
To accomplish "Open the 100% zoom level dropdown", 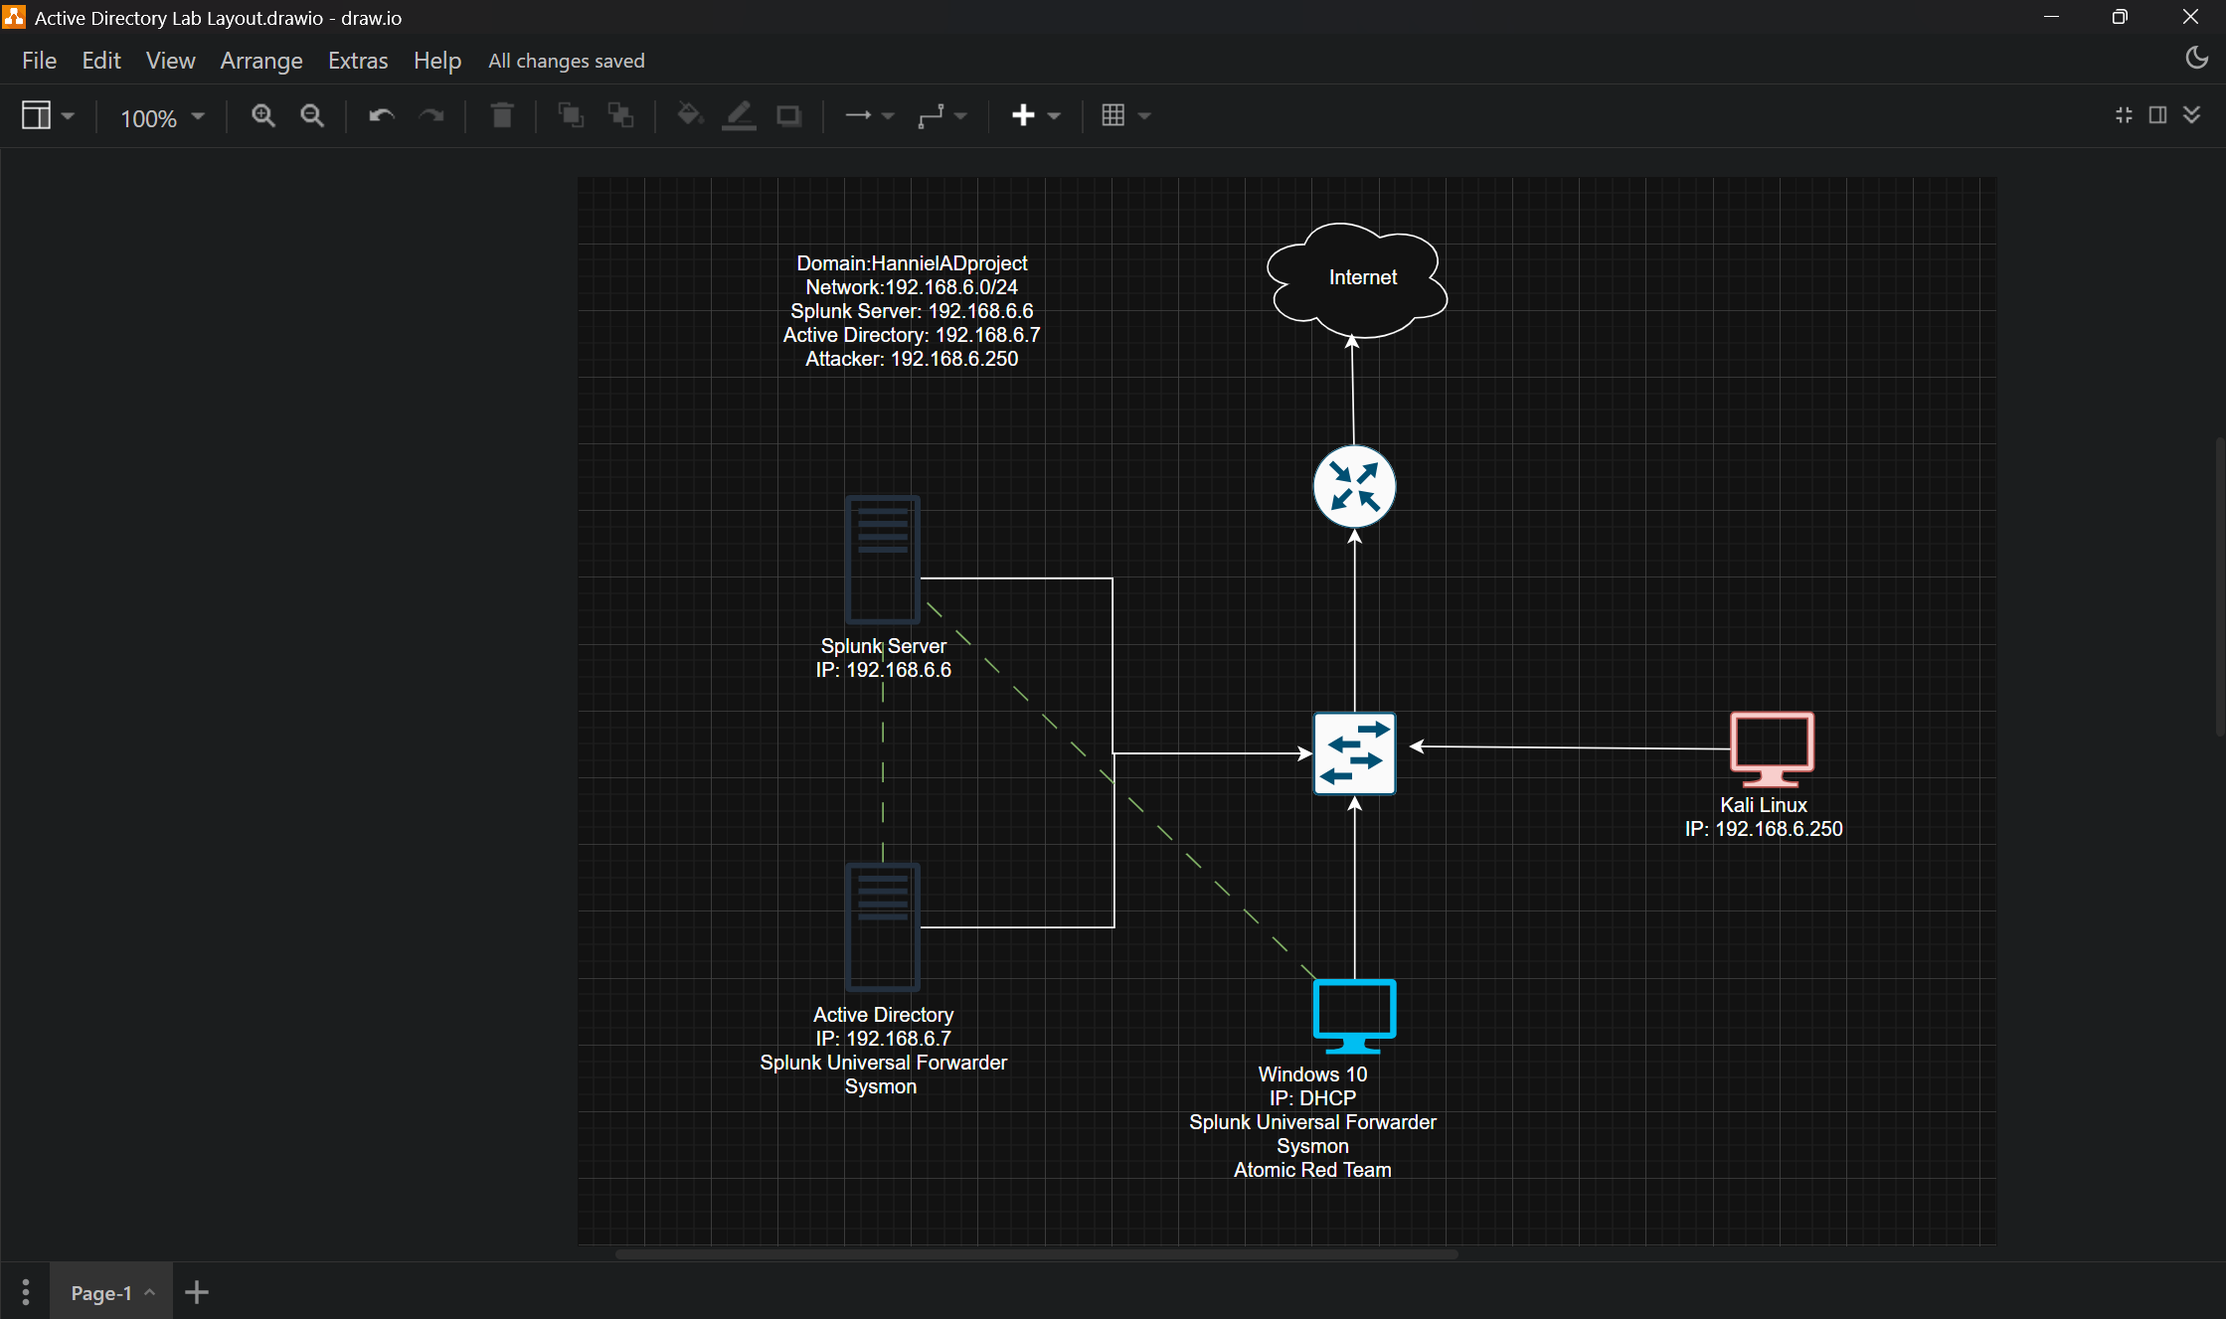I will pos(162,117).
